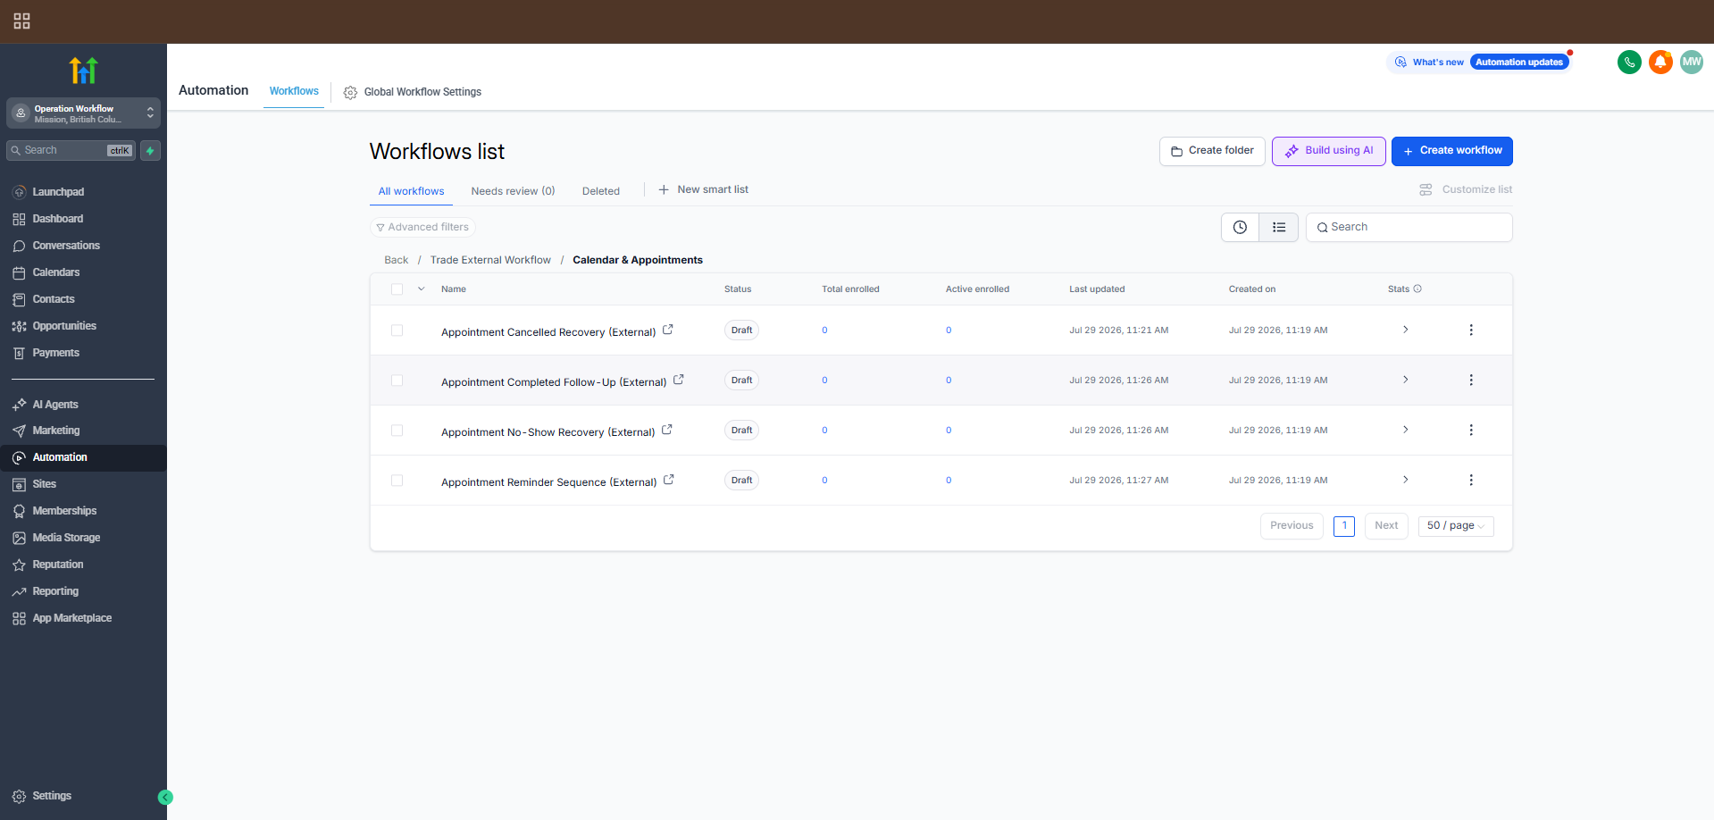The width and height of the screenshot is (1714, 820).
Task: Click page 1 pagination button
Action: (1344, 526)
